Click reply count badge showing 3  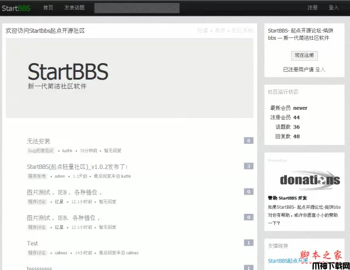249,166
